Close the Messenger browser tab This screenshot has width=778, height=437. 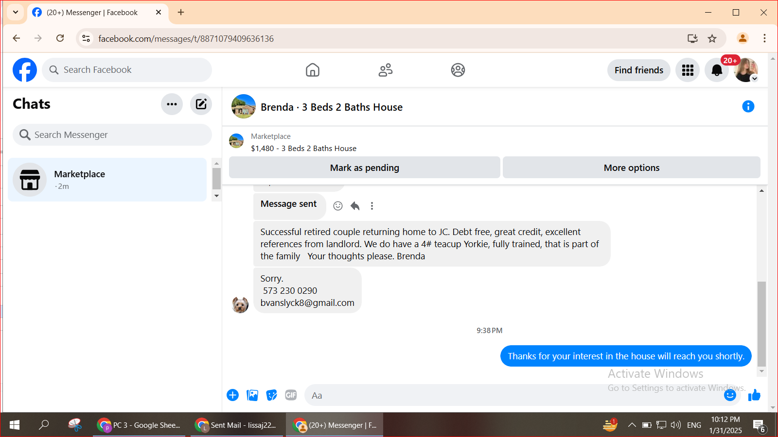(x=159, y=12)
